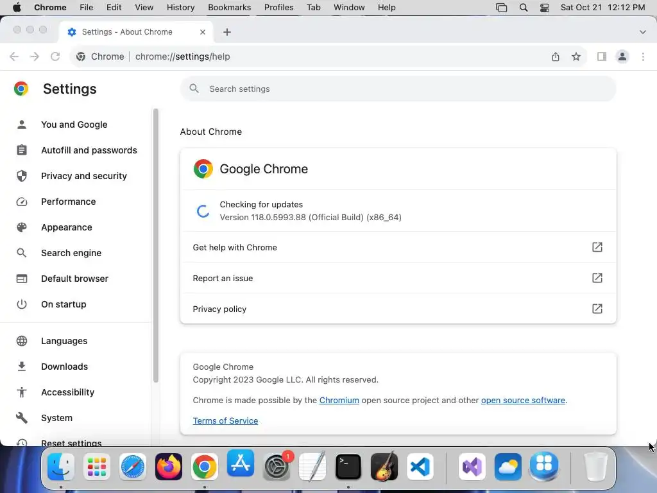The image size is (657, 493).
Task: Open Spotlight search in menu bar
Action: click(x=524, y=8)
